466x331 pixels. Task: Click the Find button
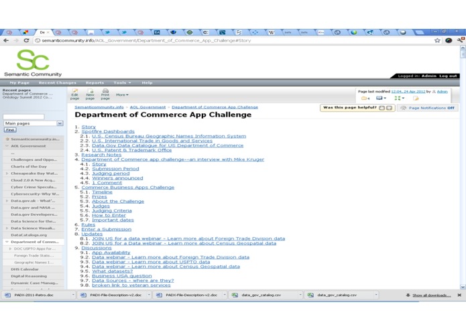(10, 130)
